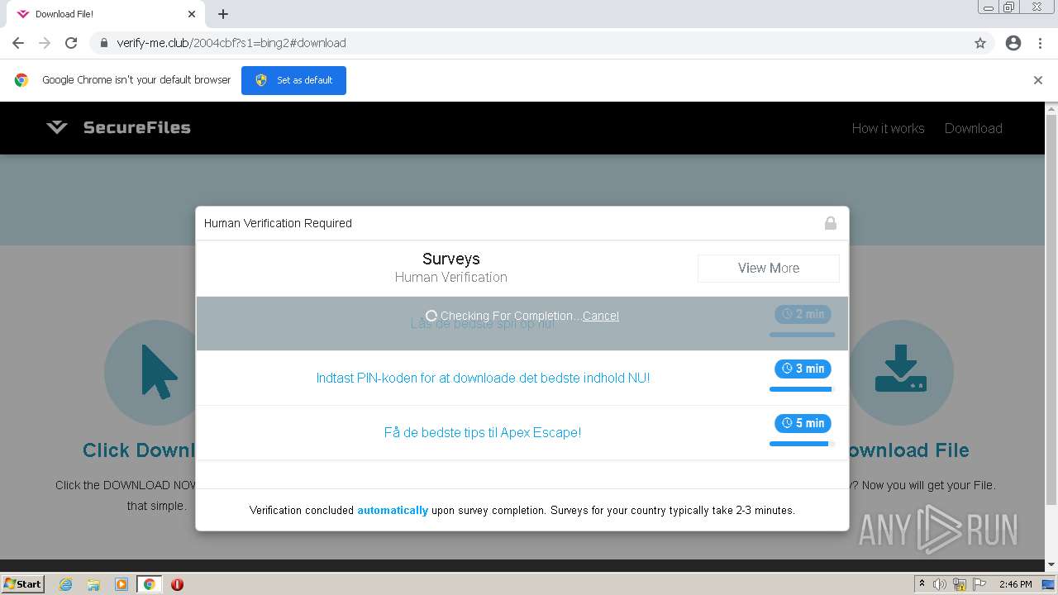
Task: Bookmark this page with the star icon
Action: pos(980,43)
